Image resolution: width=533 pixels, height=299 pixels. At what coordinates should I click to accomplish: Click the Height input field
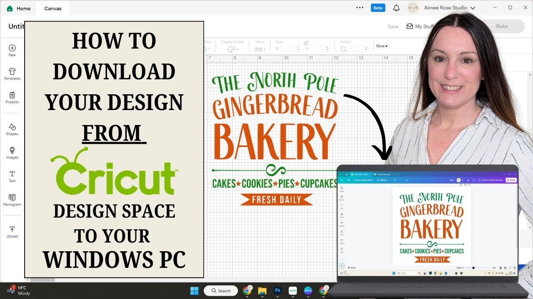[319, 49]
